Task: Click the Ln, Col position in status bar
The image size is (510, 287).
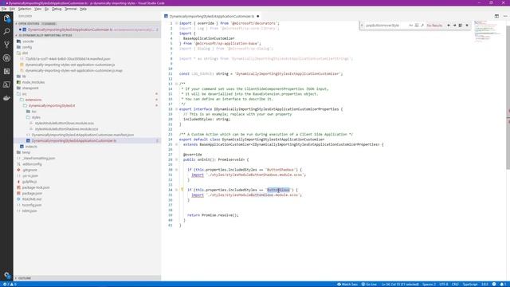Action: [400, 284]
